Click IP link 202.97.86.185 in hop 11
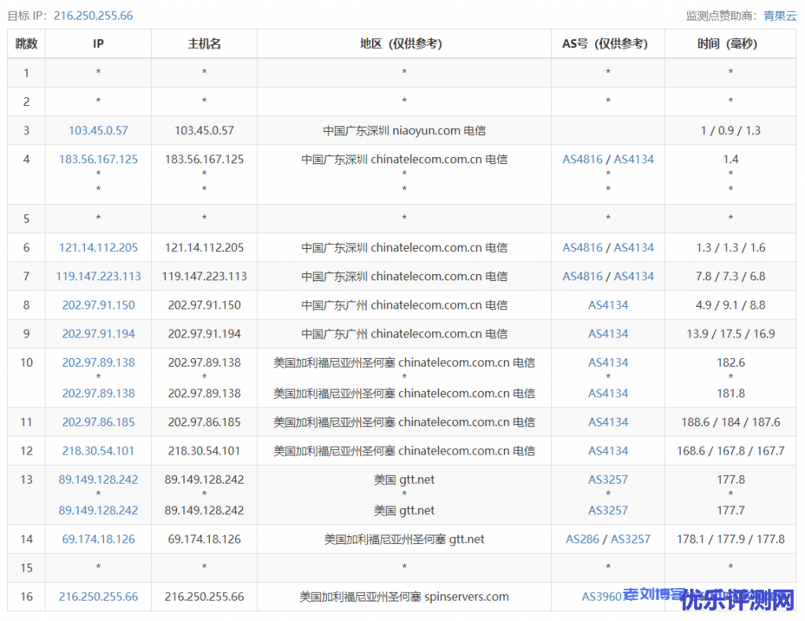Image resolution: width=805 pixels, height=621 pixels. (98, 422)
